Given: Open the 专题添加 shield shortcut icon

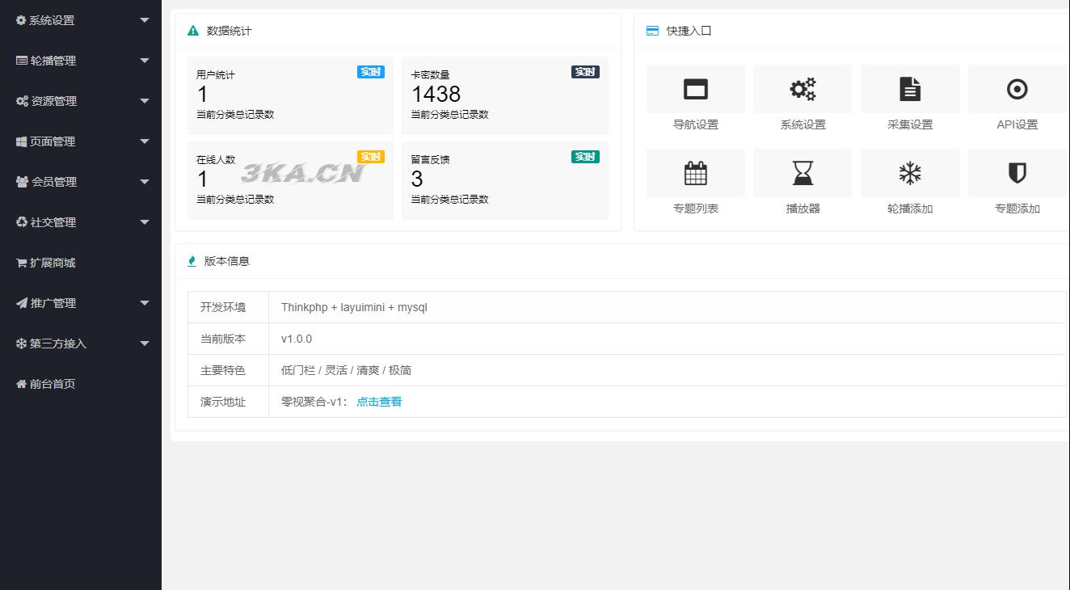Looking at the screenshot, I should pyautogui.click(x=1017, y=173).
